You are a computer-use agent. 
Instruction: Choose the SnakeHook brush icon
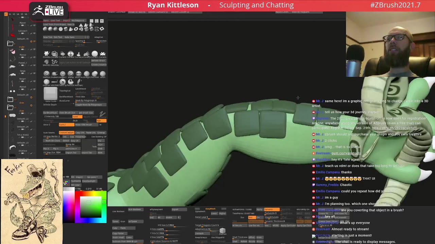[54, 74]
